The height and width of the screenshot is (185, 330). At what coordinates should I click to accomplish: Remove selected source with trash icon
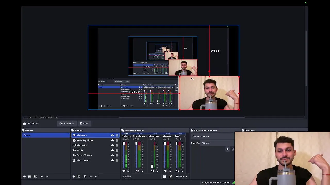pyautogui.click(x=79, y=177)
